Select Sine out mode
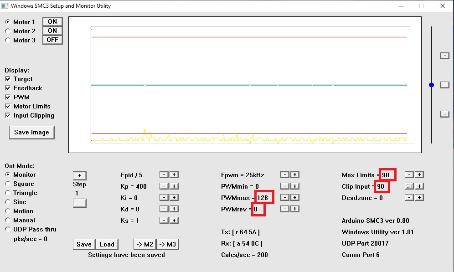The image size is (454, 272). (8, 202)
